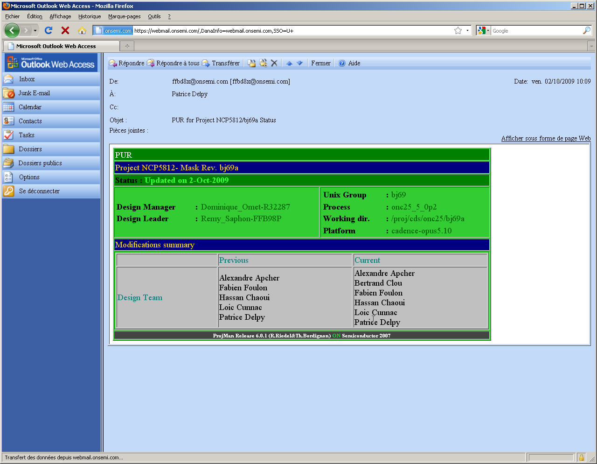The image size is (597, 464).
Task: Open the Inbox folder
Action: (x=27, y=79)
